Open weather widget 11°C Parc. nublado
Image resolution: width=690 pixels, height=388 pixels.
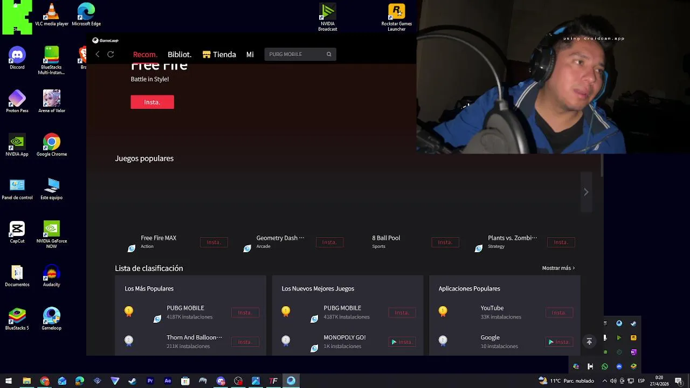click(566, 381)
